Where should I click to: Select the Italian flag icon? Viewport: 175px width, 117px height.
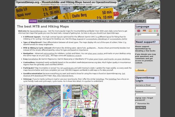pos(156,31)
